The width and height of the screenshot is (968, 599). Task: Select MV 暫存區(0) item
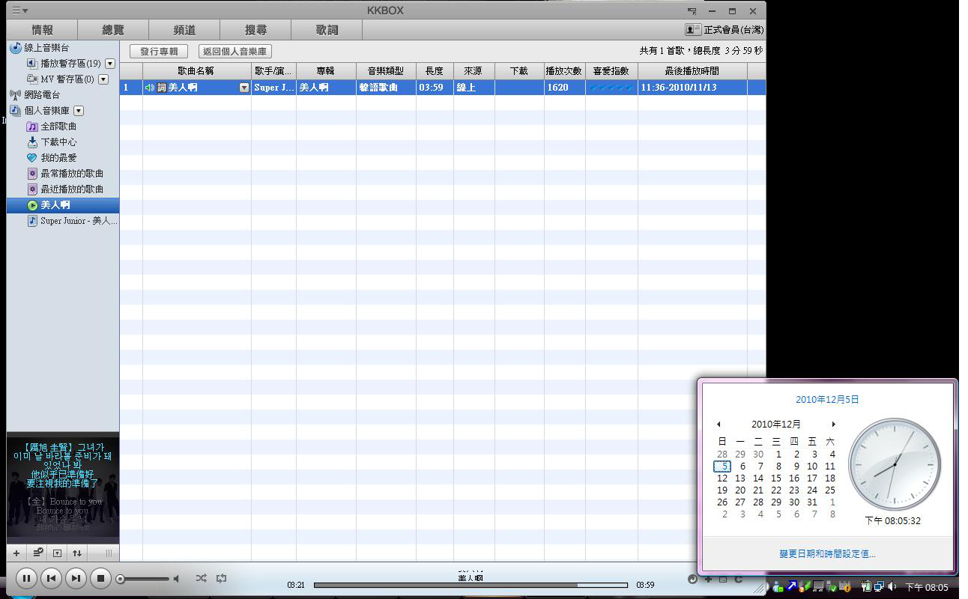pos(60,79)
